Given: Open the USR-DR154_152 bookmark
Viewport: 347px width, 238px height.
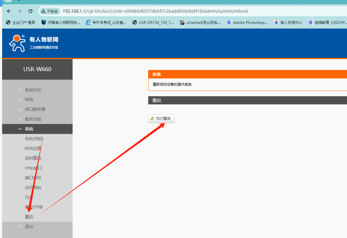Looking at the screenshot, I should coord(153,22).
